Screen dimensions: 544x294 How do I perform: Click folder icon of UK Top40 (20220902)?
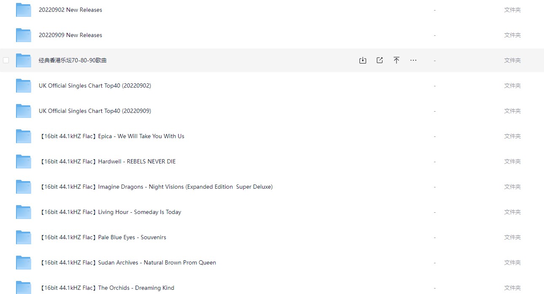24,86
